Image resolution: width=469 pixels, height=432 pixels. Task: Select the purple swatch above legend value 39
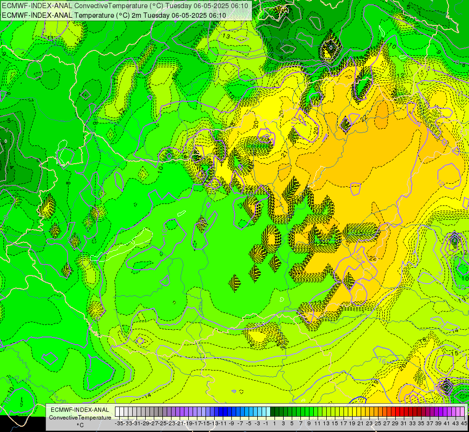tap(437, 411)
